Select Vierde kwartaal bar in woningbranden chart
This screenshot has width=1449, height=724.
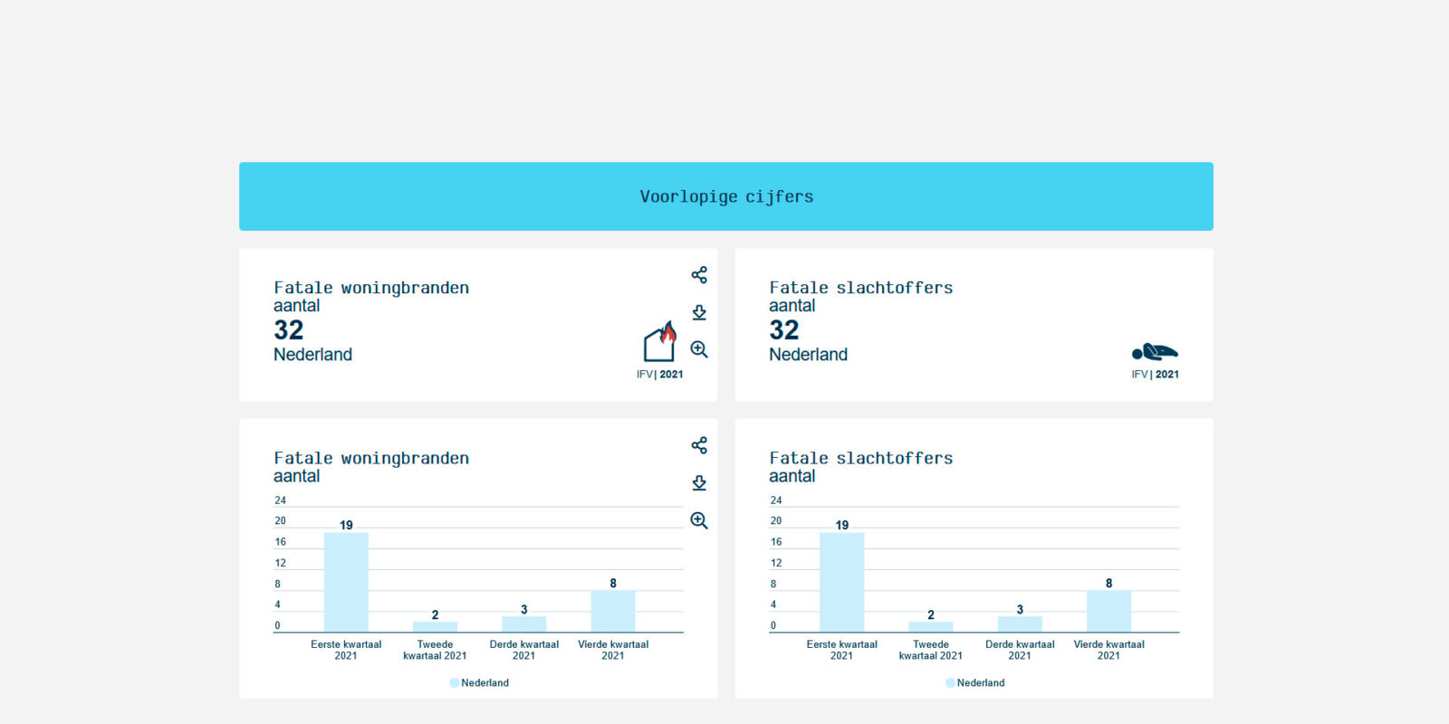pos(613,611)
